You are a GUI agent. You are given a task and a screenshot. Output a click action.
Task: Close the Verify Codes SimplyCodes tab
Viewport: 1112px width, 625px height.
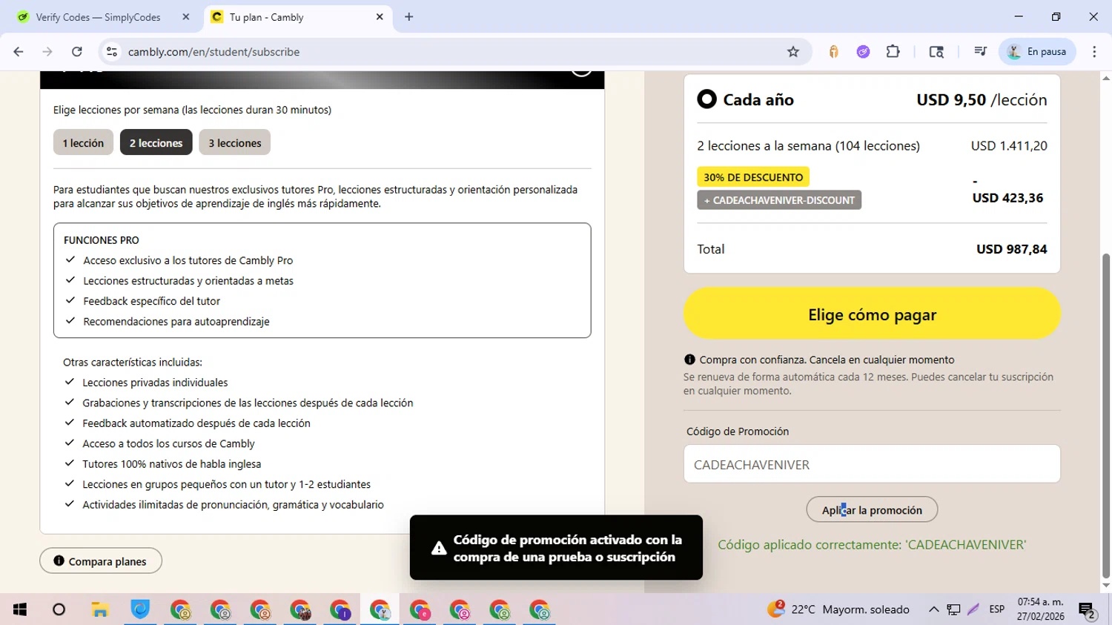click(x=186, y=16)
